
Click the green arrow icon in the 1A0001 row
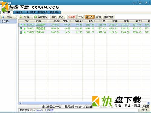pyautogui.click(x=25, y=25)
